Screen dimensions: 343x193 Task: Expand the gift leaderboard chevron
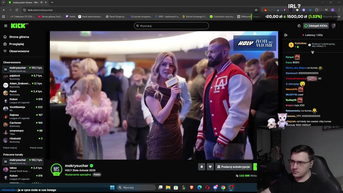pyautogui.click(x=312, y=52)
